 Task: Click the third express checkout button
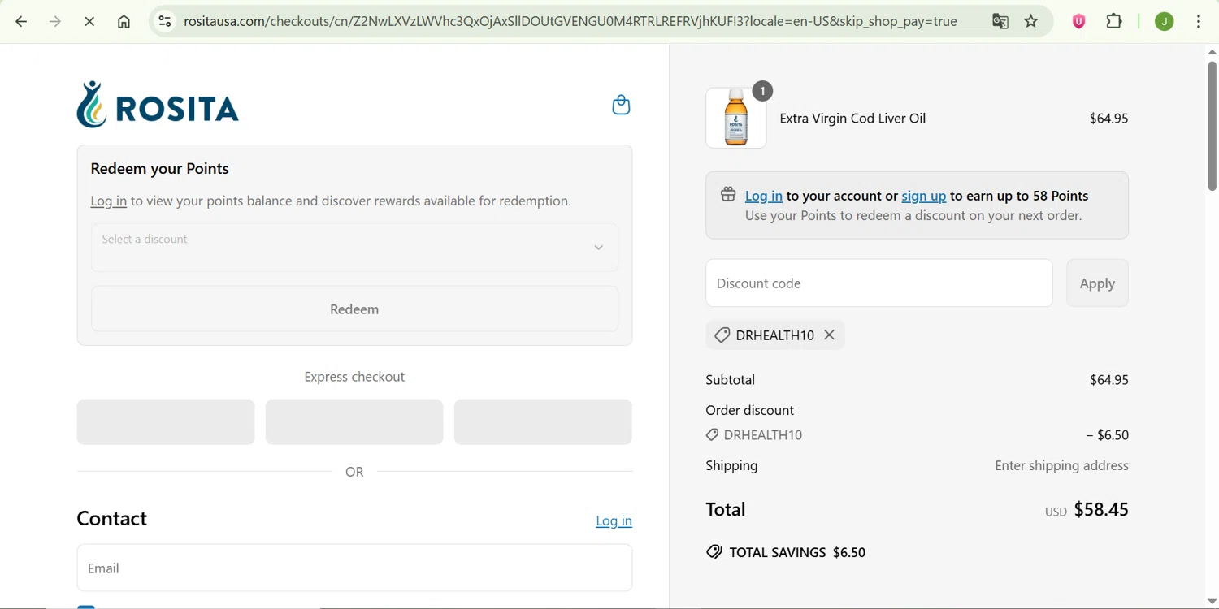(x=543, y=421)
